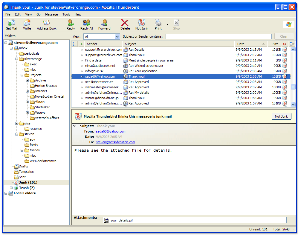Toggle read status of the nima@audioseek.net message
Image resolution: width=301 pixels, height=237 pixels.
click(x=82, y=66)
